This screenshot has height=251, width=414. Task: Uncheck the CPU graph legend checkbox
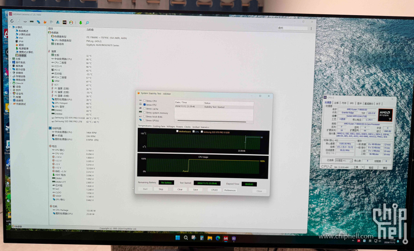pyautogui.click(x=193, y=131)
